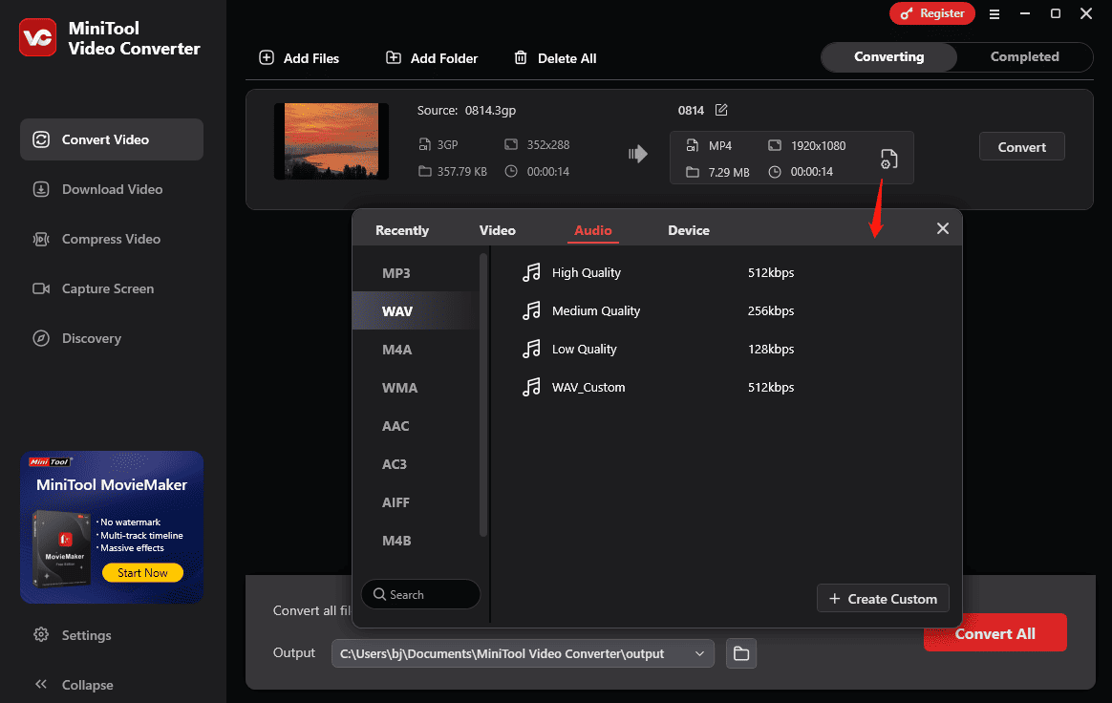The height and width of the screenshot is (703, 1112).
Task: Click the WAV_Custom music note icon
Action: pyautogui.click(x=531, y=388)
